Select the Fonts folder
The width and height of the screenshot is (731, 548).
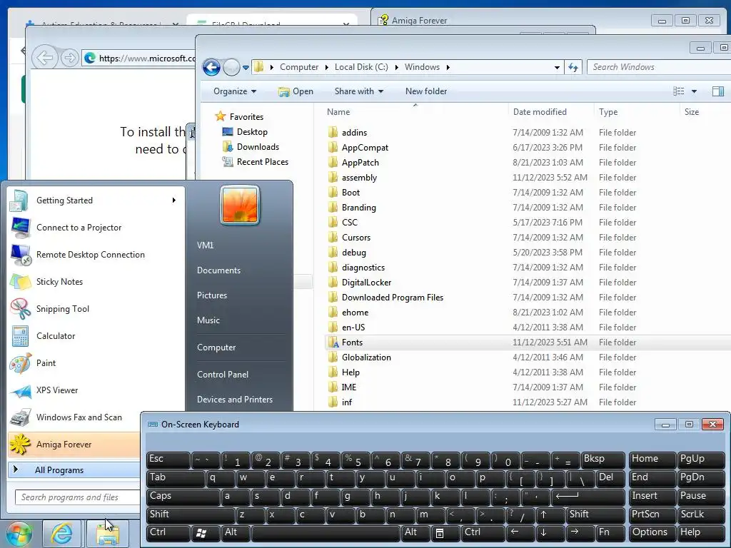point(527,342)
